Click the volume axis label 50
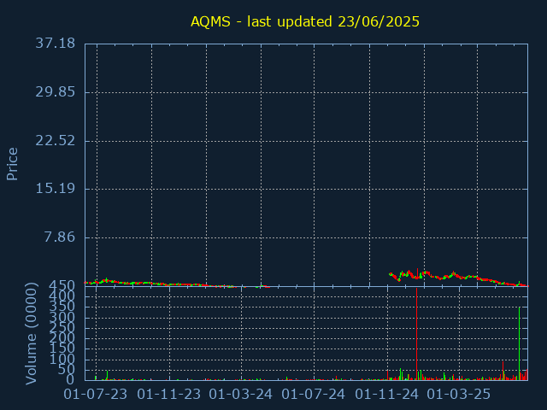547x410 pixels. point(66,370)
